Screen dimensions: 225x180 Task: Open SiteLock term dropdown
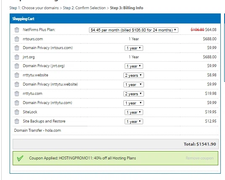(x=134, y=112)
